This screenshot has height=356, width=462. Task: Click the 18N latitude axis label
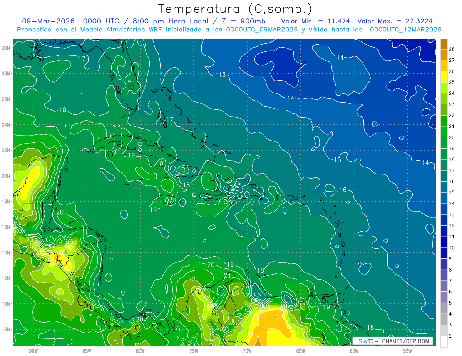[5, 201]
